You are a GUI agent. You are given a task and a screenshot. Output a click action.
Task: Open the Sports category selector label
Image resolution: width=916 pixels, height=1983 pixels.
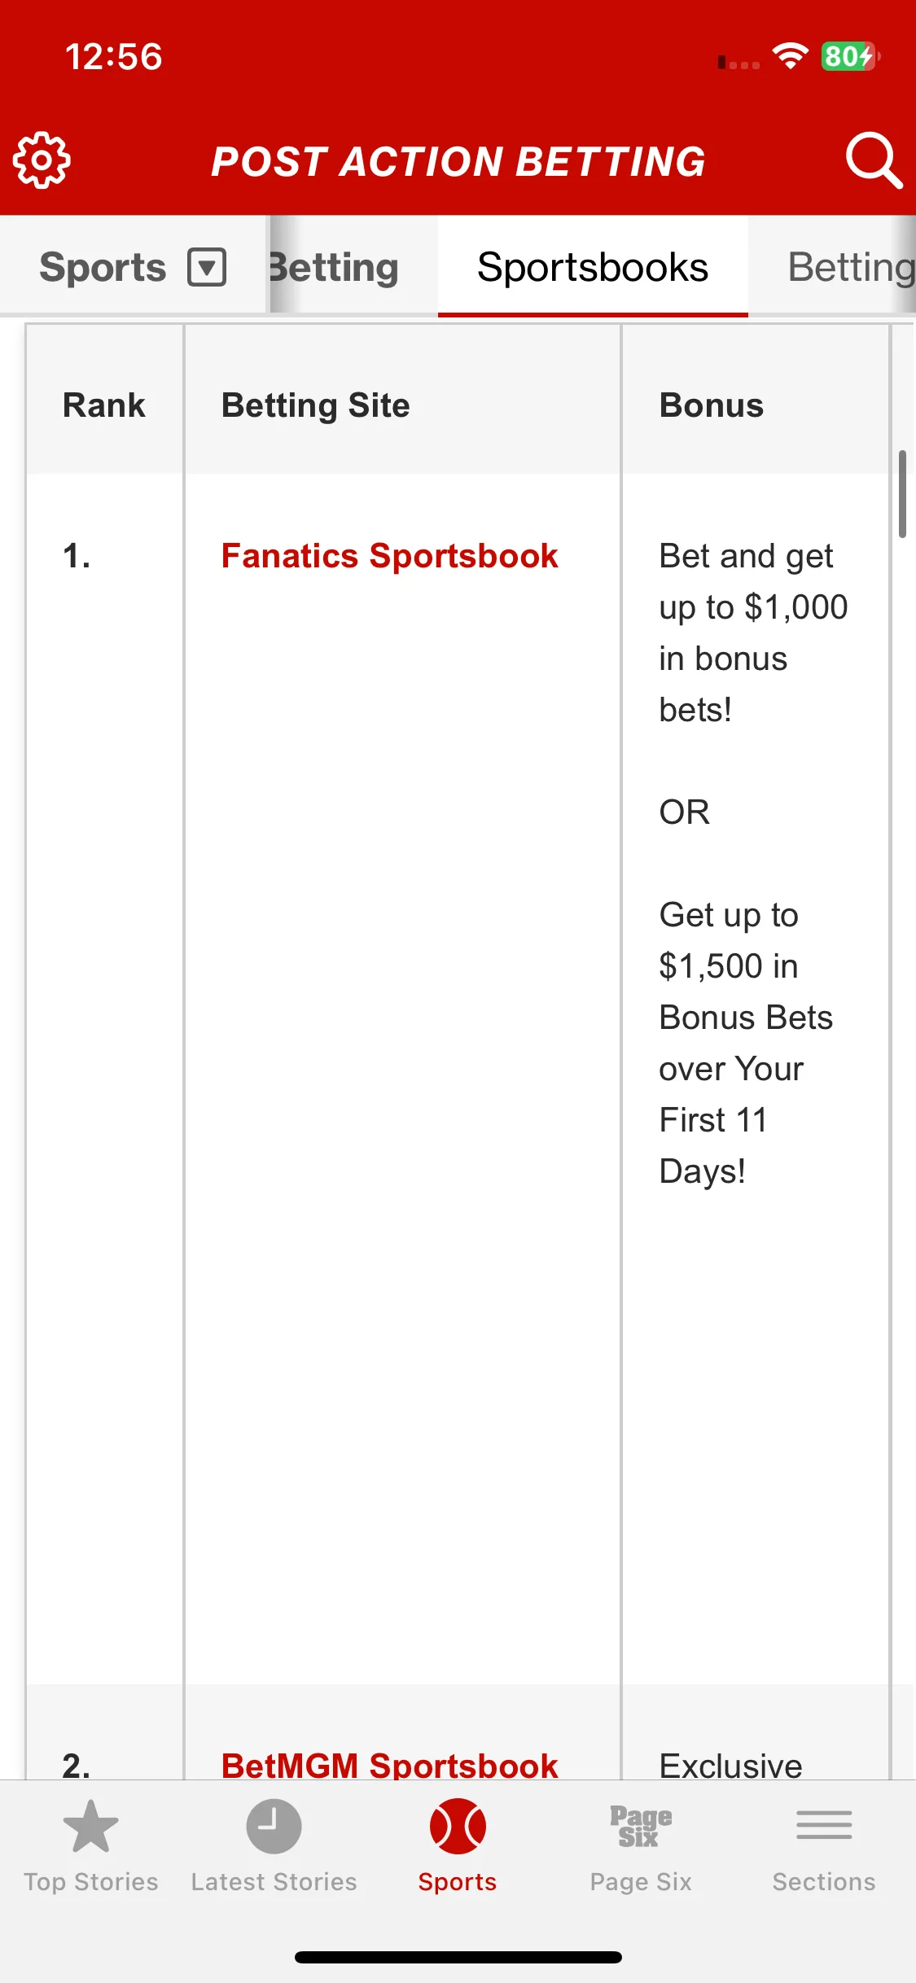point(103,267)
